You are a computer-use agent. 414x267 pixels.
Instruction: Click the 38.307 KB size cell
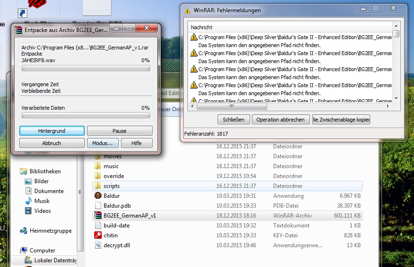pos(349,205)
